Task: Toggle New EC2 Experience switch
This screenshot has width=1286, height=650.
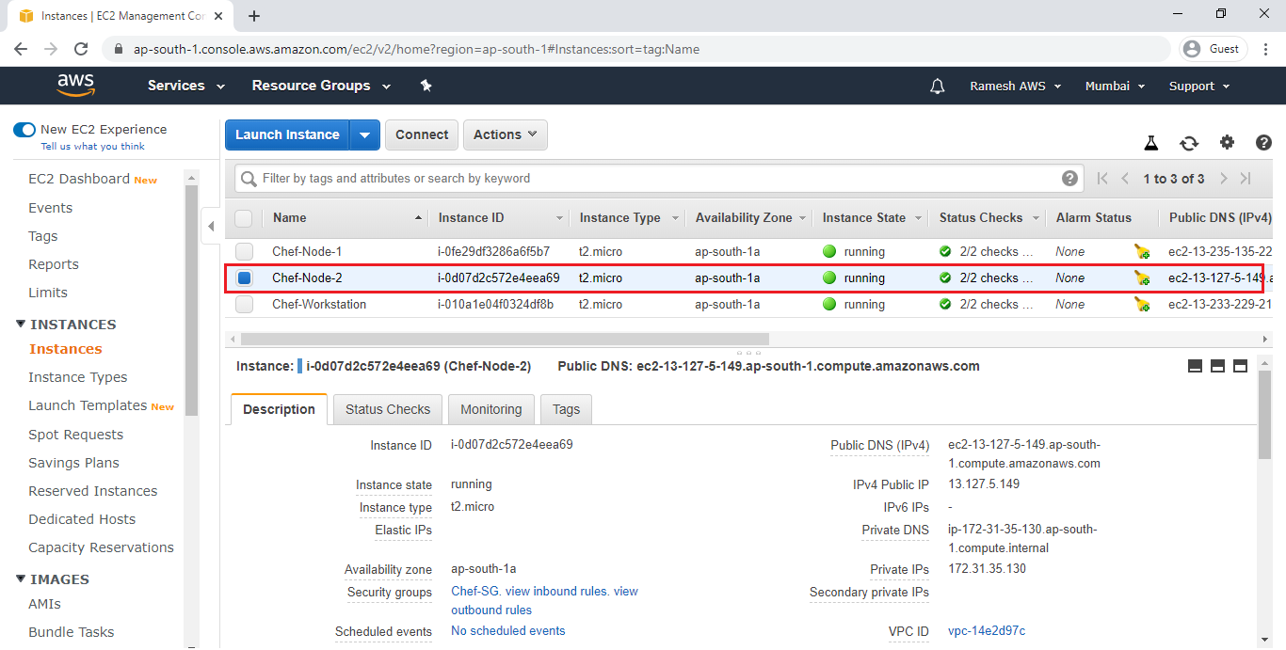Action: [x=24, y=130]
